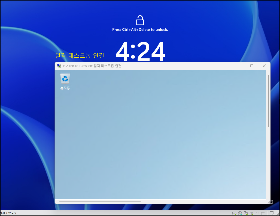280x216 pixels.
Task: Open the VMware message log note icon
Action: [272, 213]
